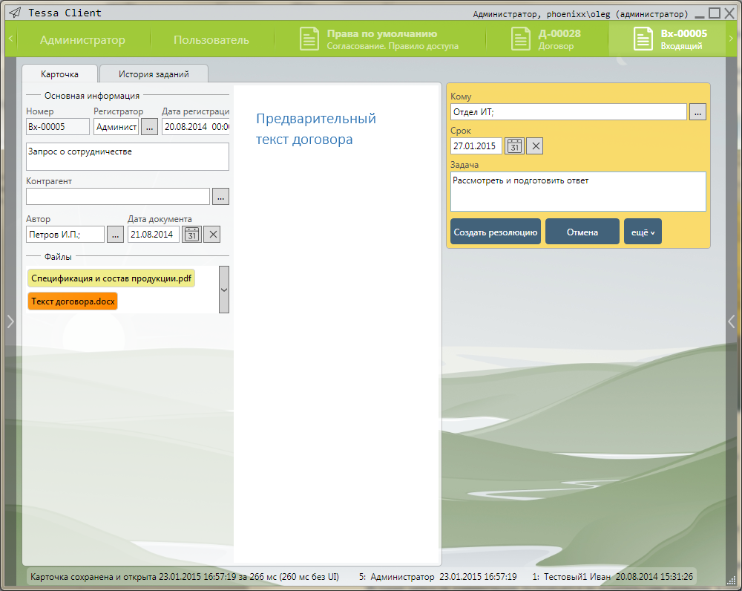Image resolution: width=742 pixels, height=591 pixels.
Task: Clear the Срок deadline date
Action: point(534,146)
